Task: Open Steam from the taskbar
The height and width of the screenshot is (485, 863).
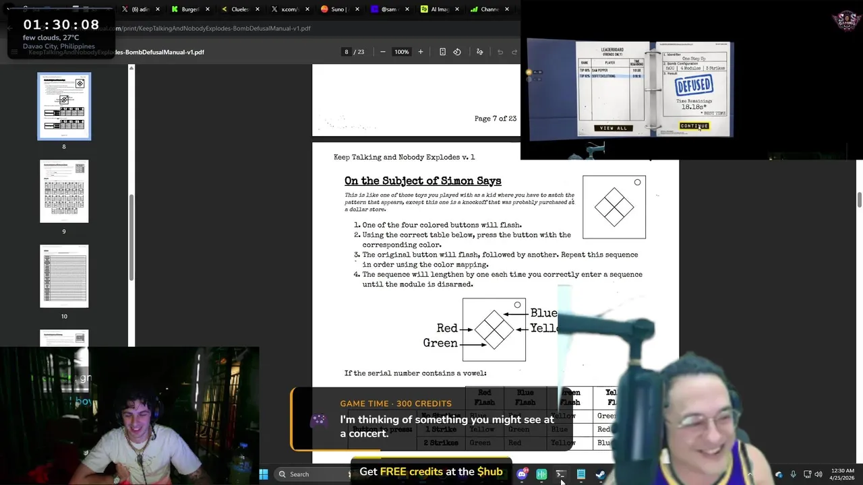Action: 600,474
